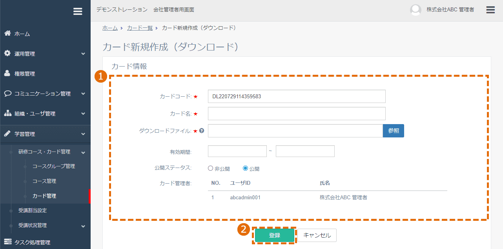Click the タスク処理管理 list icon

click(x=7, y=242)
